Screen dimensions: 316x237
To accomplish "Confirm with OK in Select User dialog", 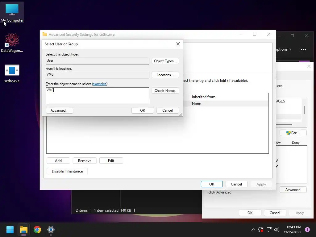I will (143, 110).
